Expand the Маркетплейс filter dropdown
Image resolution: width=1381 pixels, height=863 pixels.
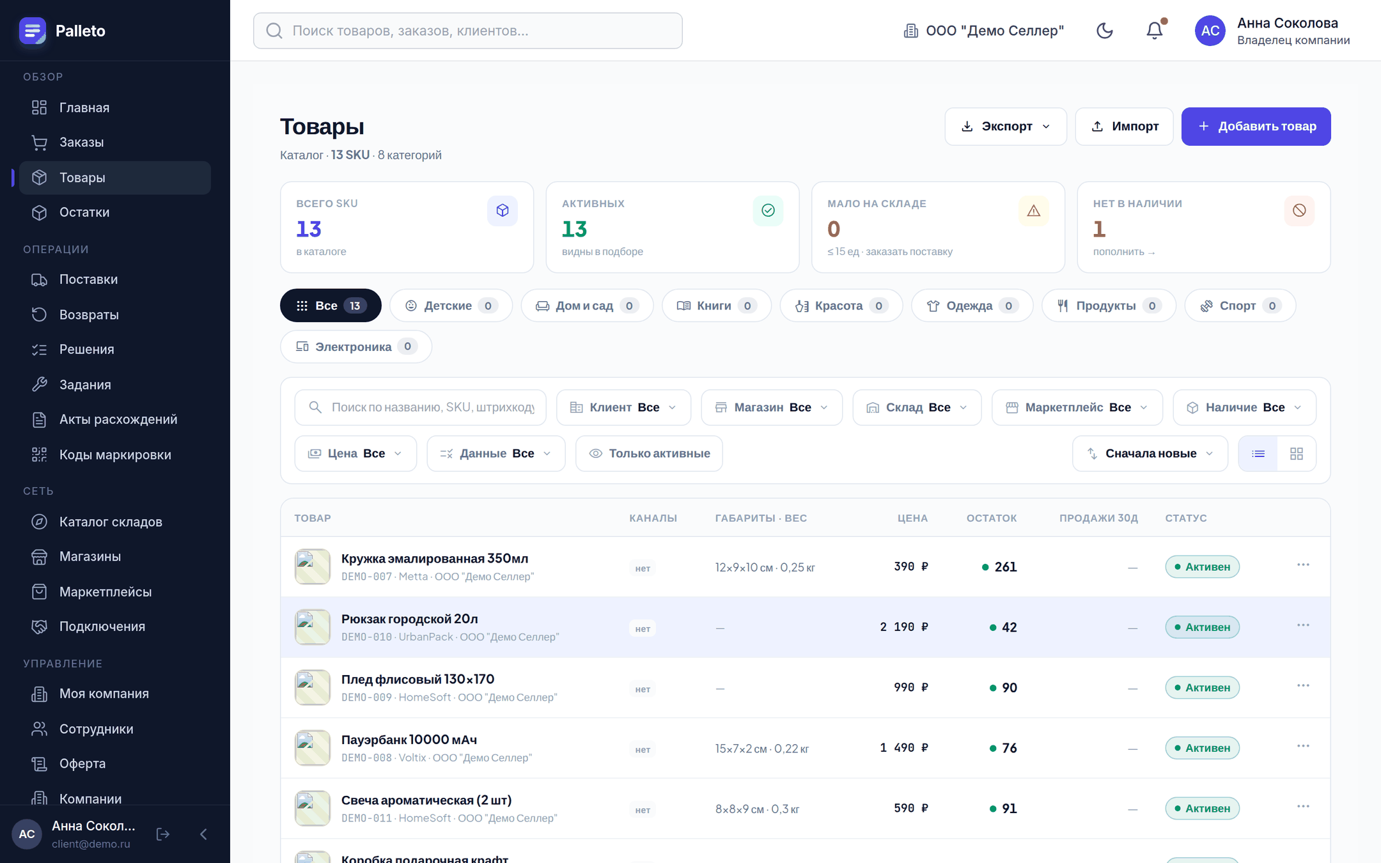1077,407
